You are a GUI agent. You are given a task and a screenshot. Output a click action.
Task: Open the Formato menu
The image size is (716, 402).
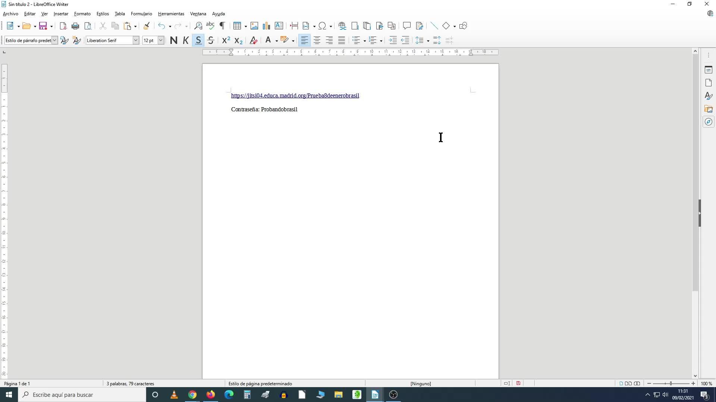tap(82, 14)
